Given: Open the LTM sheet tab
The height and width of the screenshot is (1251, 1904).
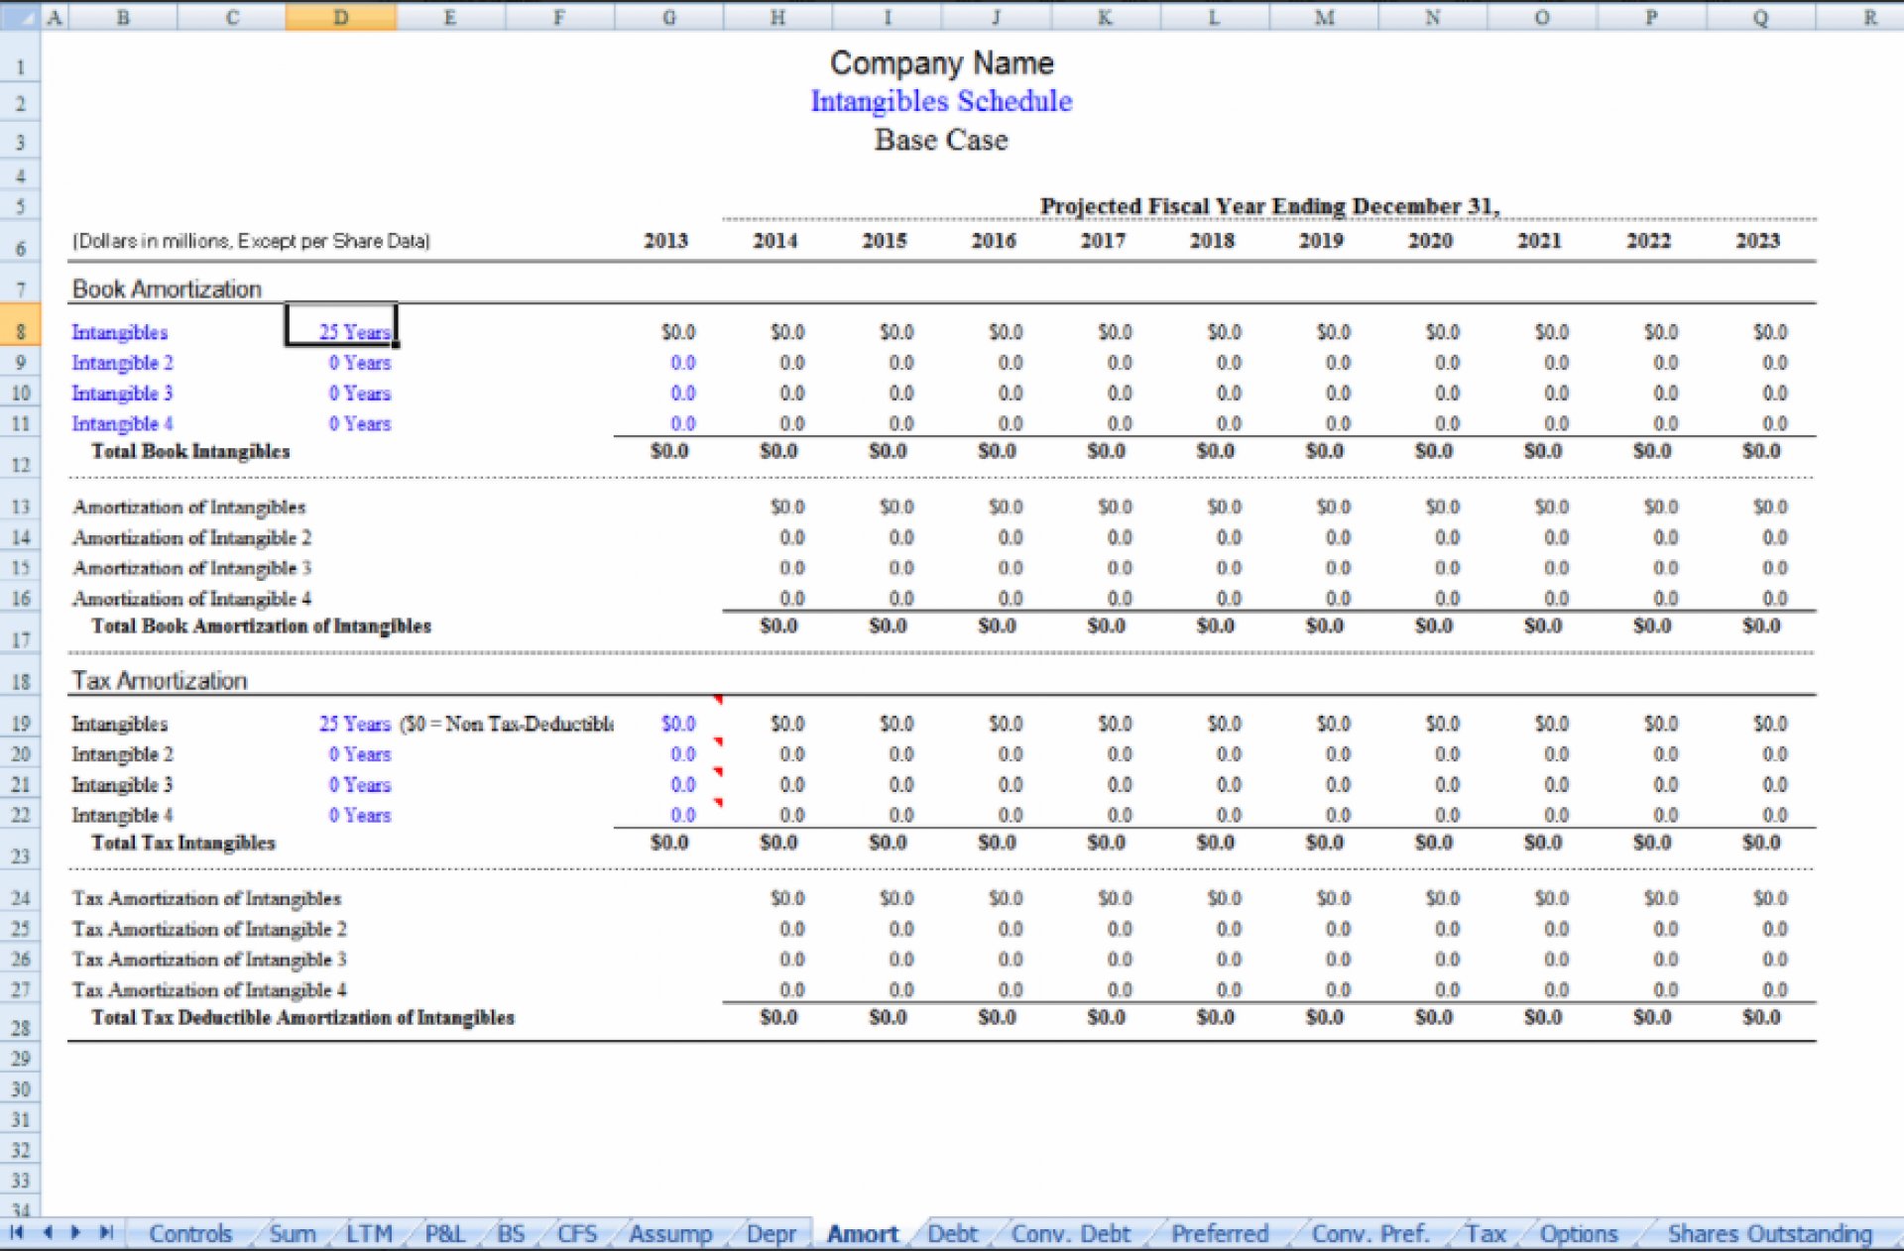Looking at the screenshot, I should point(369,1234).
